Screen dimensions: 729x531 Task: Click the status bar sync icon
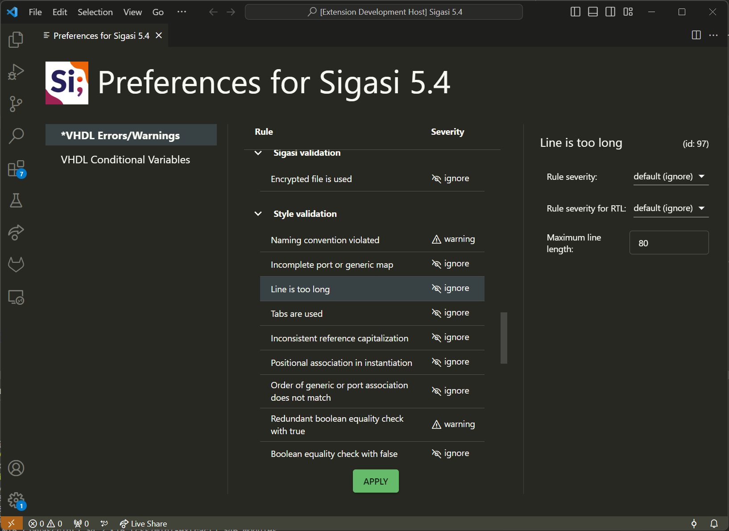point(104,523)
